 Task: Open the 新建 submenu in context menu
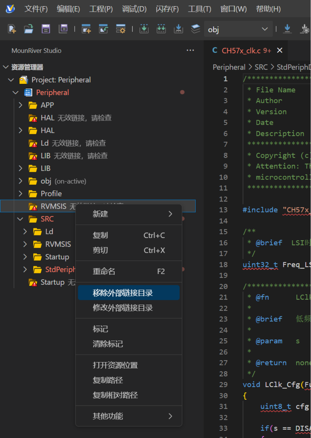point(129,214)
